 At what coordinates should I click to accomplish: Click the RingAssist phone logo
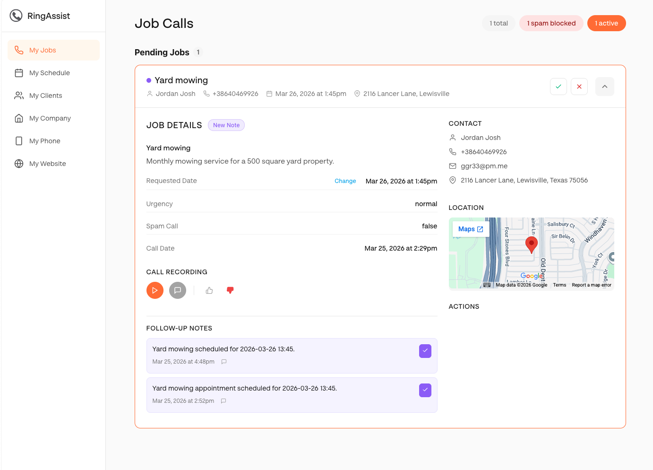tap(16, 16)
